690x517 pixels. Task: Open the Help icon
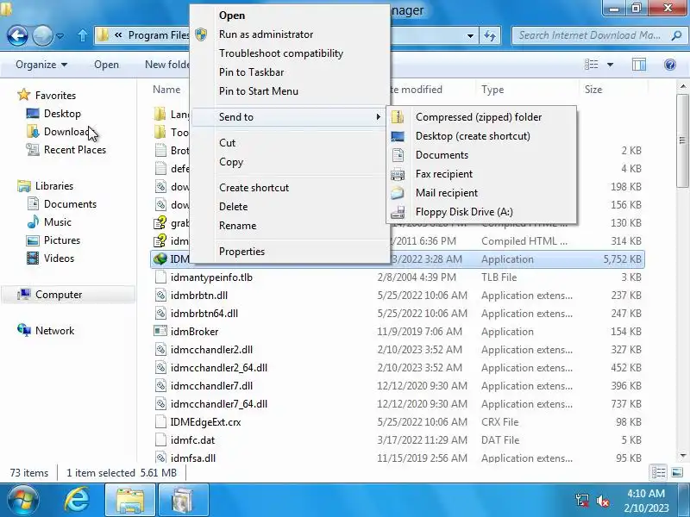670,65
